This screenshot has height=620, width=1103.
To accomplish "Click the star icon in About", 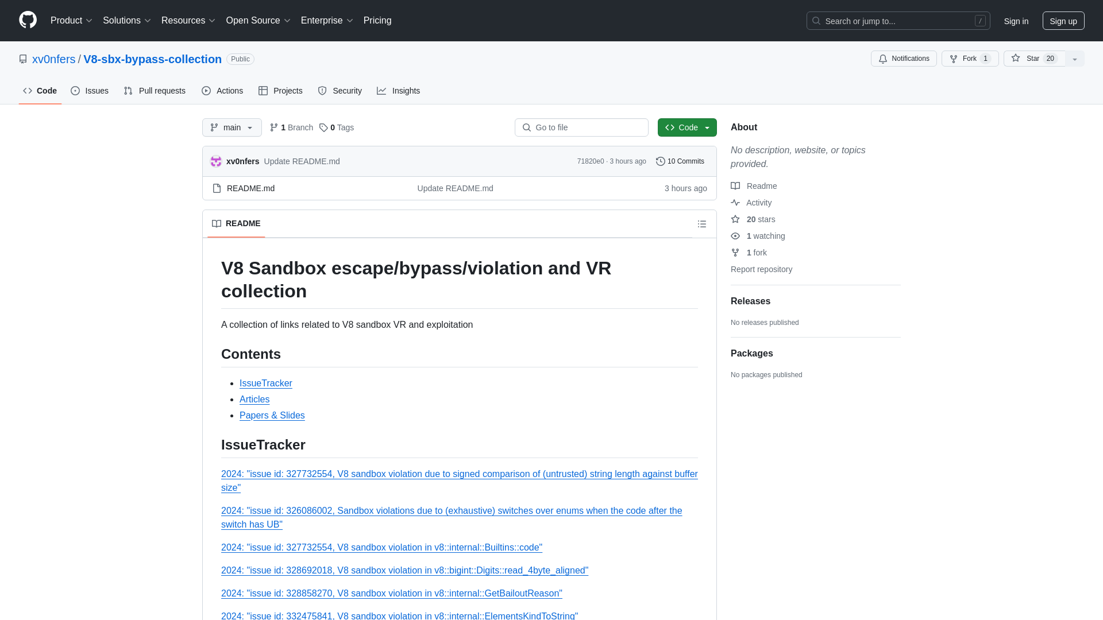I will pyautogui.click(x=735, y=219).
